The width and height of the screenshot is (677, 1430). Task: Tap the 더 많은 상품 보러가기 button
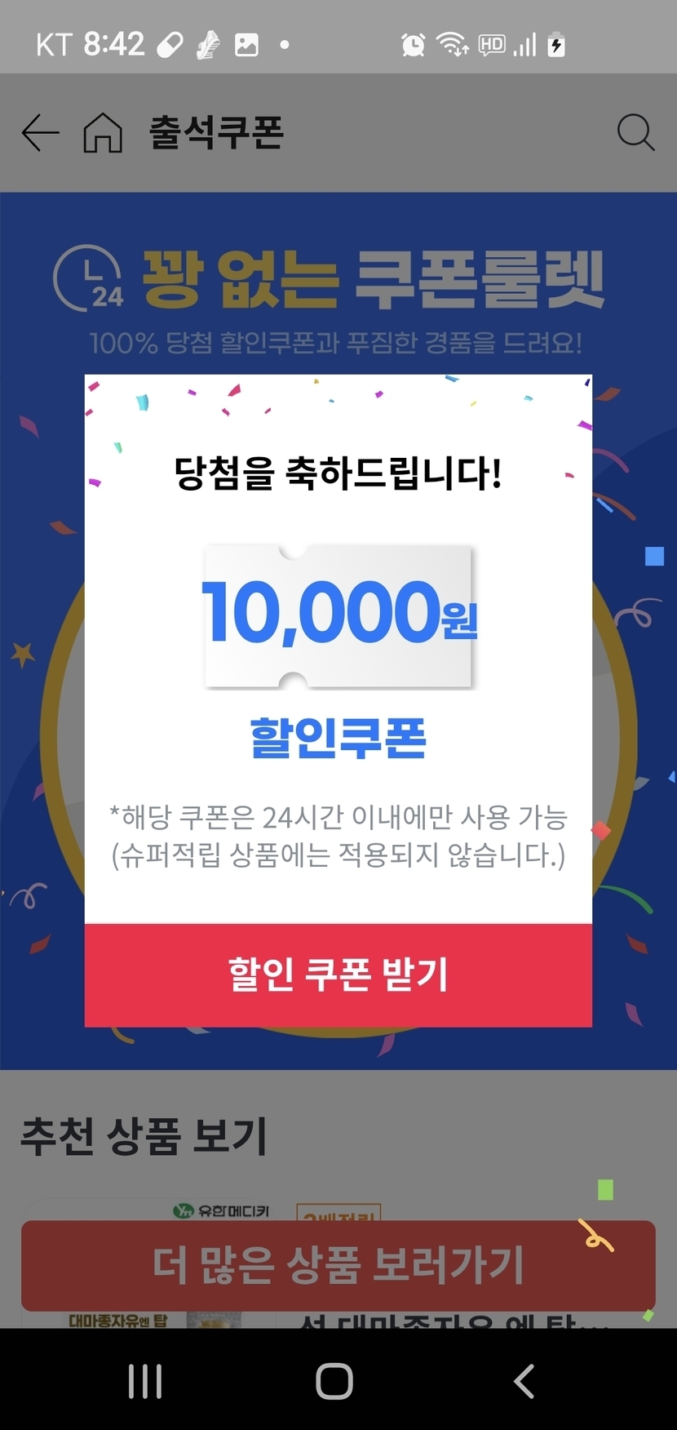coord(338,1265)
